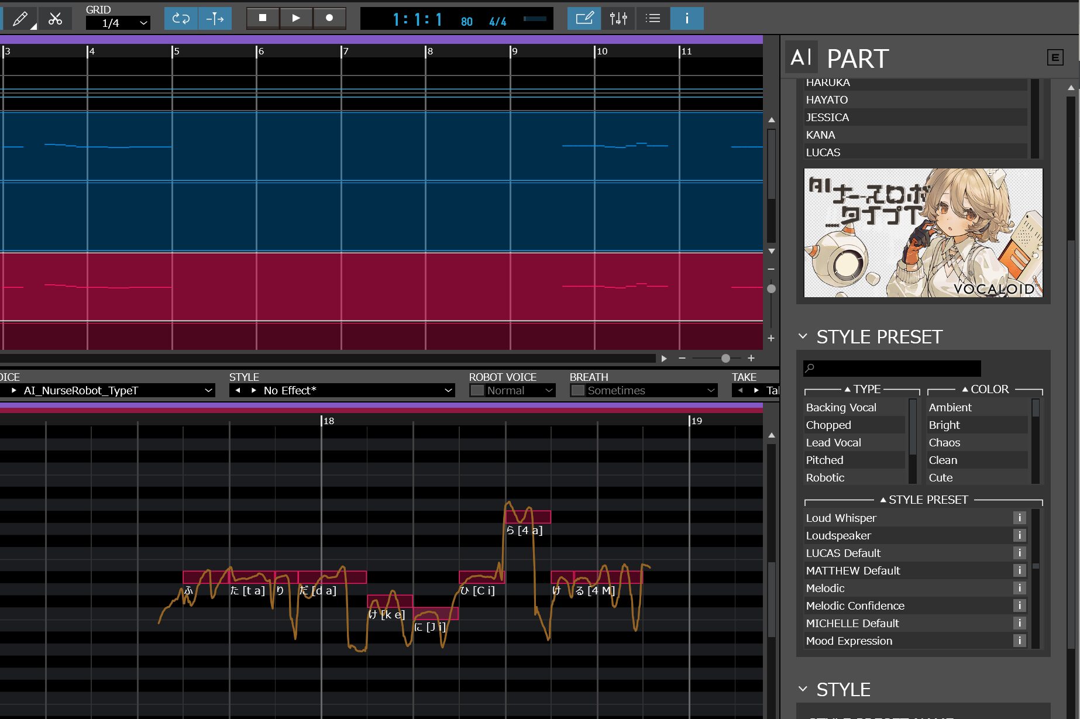Select HARUKA voice
The image size is (1080, 719).
click(916, 83)
